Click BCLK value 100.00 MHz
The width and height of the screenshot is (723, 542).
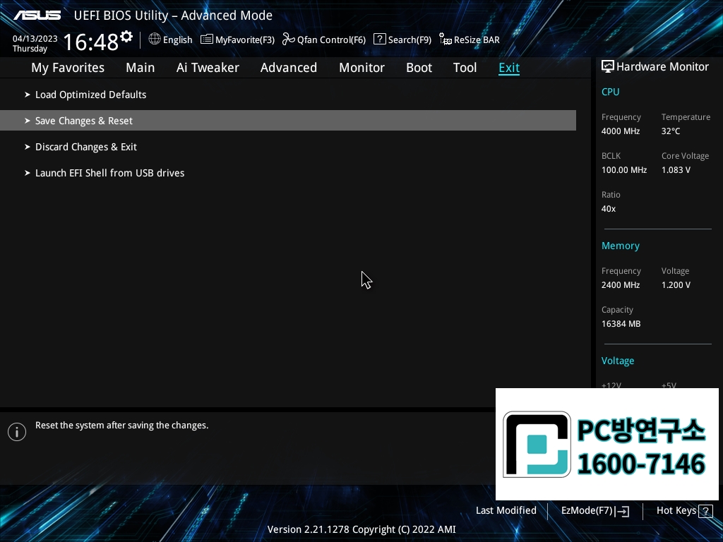click(x=624, y=170)
